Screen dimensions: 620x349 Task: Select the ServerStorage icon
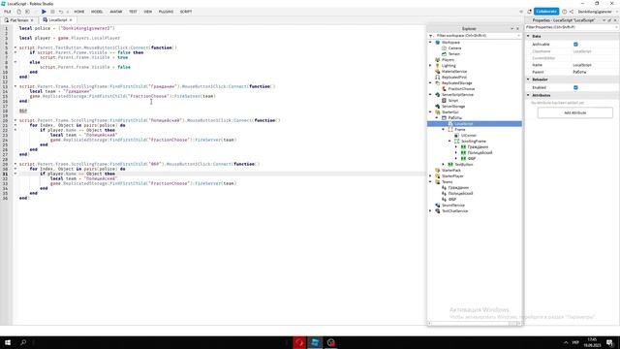pyautogui.click(x=437, y=107)
